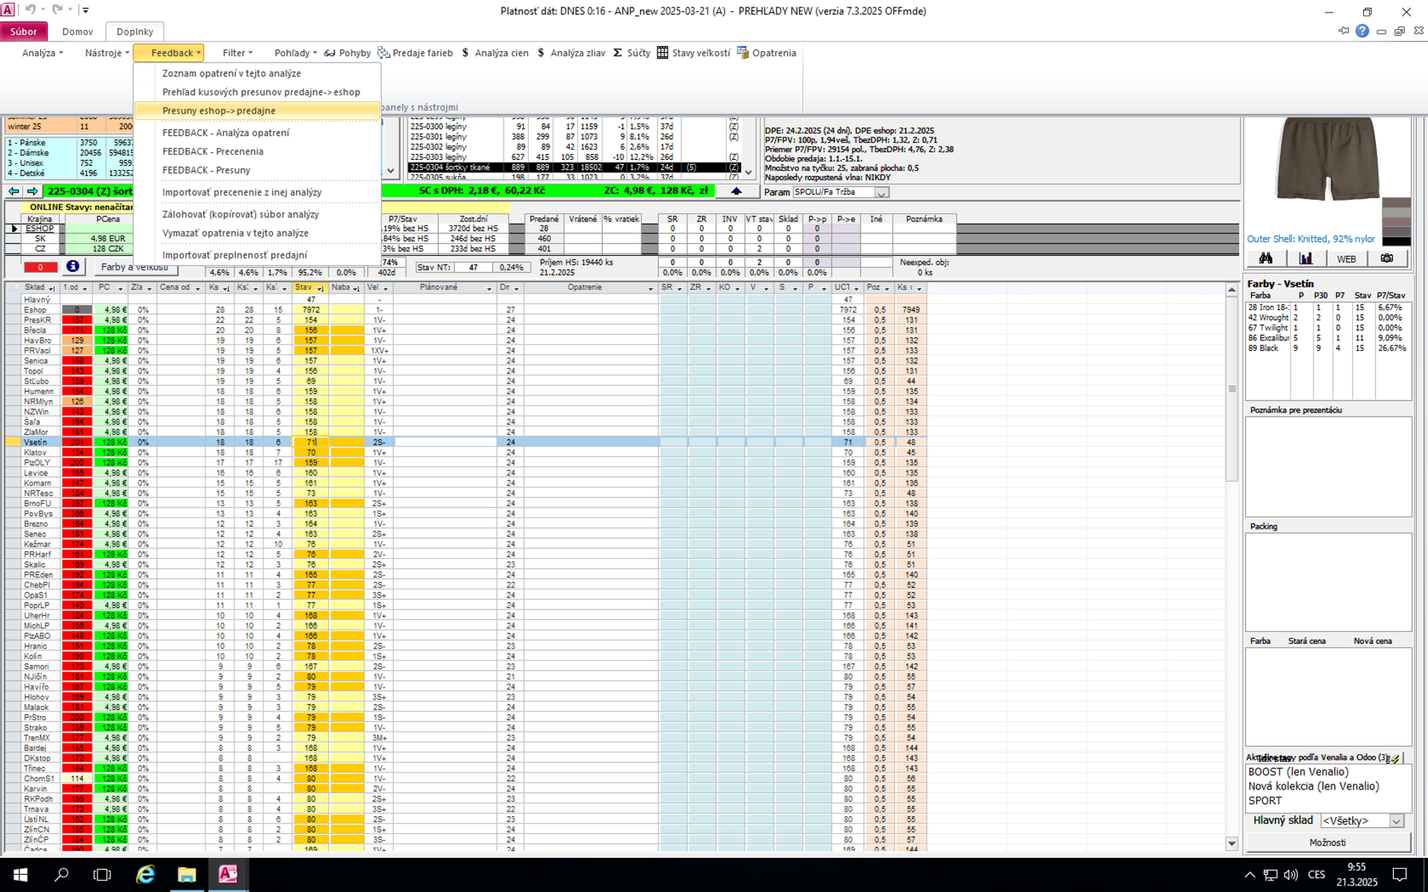The width and height of the screenshot is (1428, 892).
Task: Open the Hlavný sklad combo box
Action: [x=1396, y=821]
